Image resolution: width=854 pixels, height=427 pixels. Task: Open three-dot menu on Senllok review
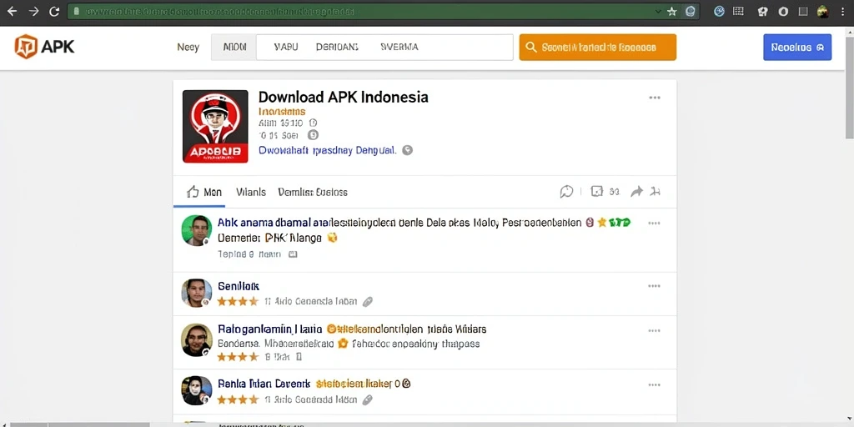tap(654, 287)
